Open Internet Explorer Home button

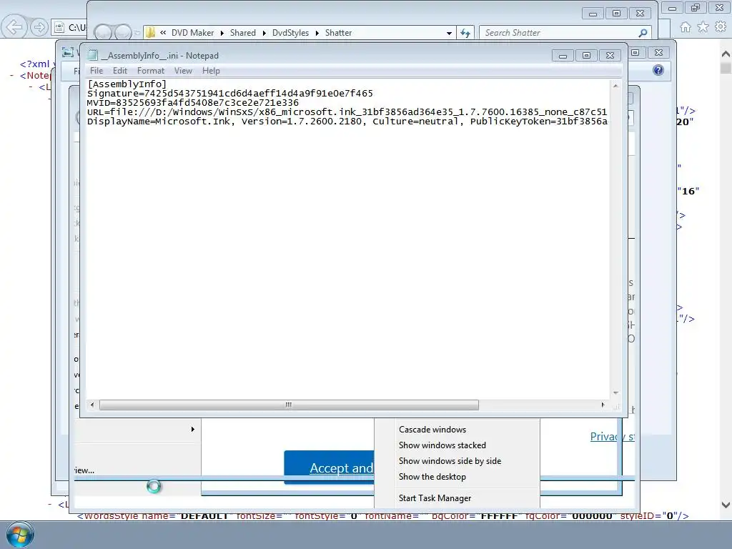686,27
